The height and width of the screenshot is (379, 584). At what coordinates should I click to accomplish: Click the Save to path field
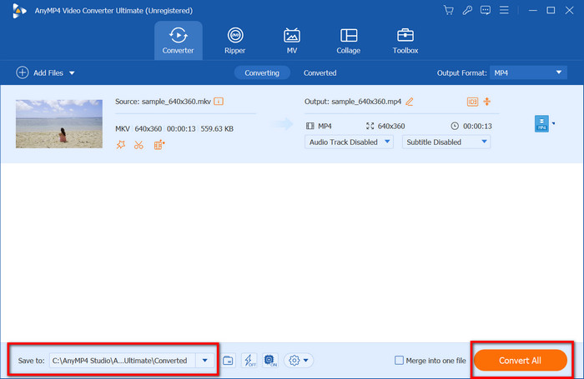pyautogui.click(x=122, y=361)
